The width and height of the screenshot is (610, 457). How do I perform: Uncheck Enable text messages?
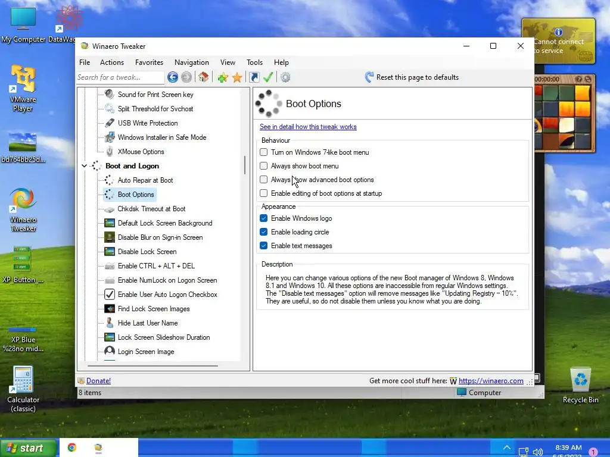(264, 246)
